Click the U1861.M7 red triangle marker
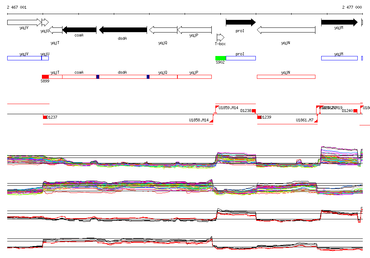Viewport: 370px width, 258px height. [316, 121]
